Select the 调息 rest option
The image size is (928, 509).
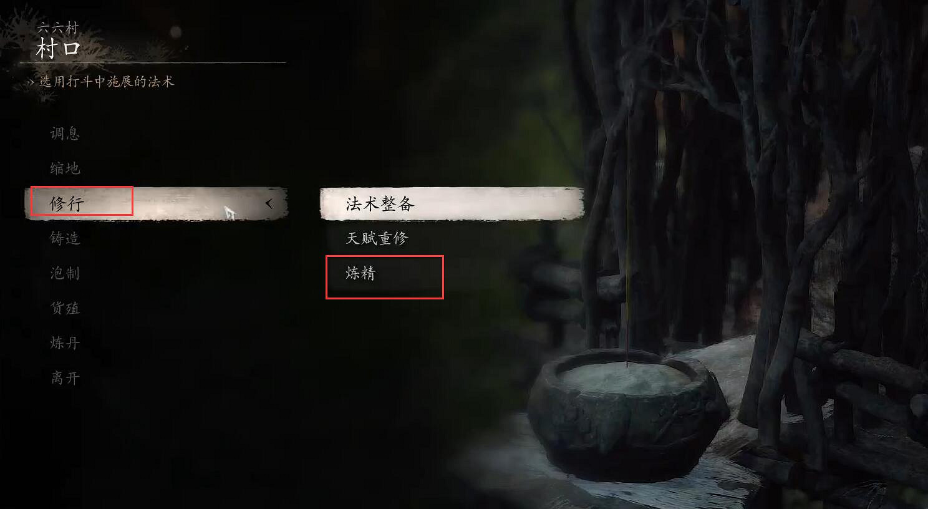point(65,133)
